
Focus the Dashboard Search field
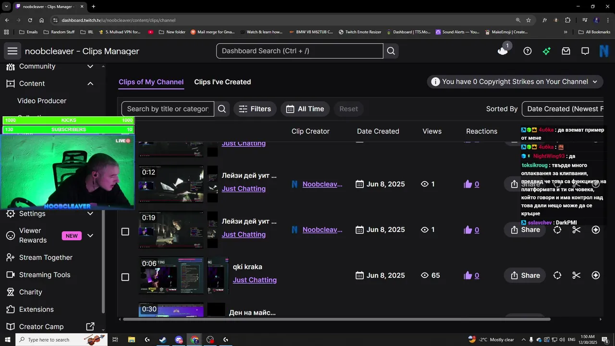[300, 51]
